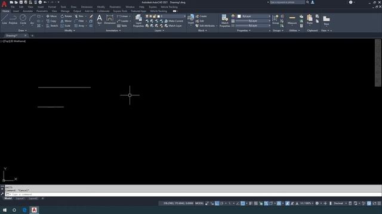Image resolution: width=382 pixels, height=214 pixels.
Task: Click the Move tool in Modify panel
Action: pos(51,16)
